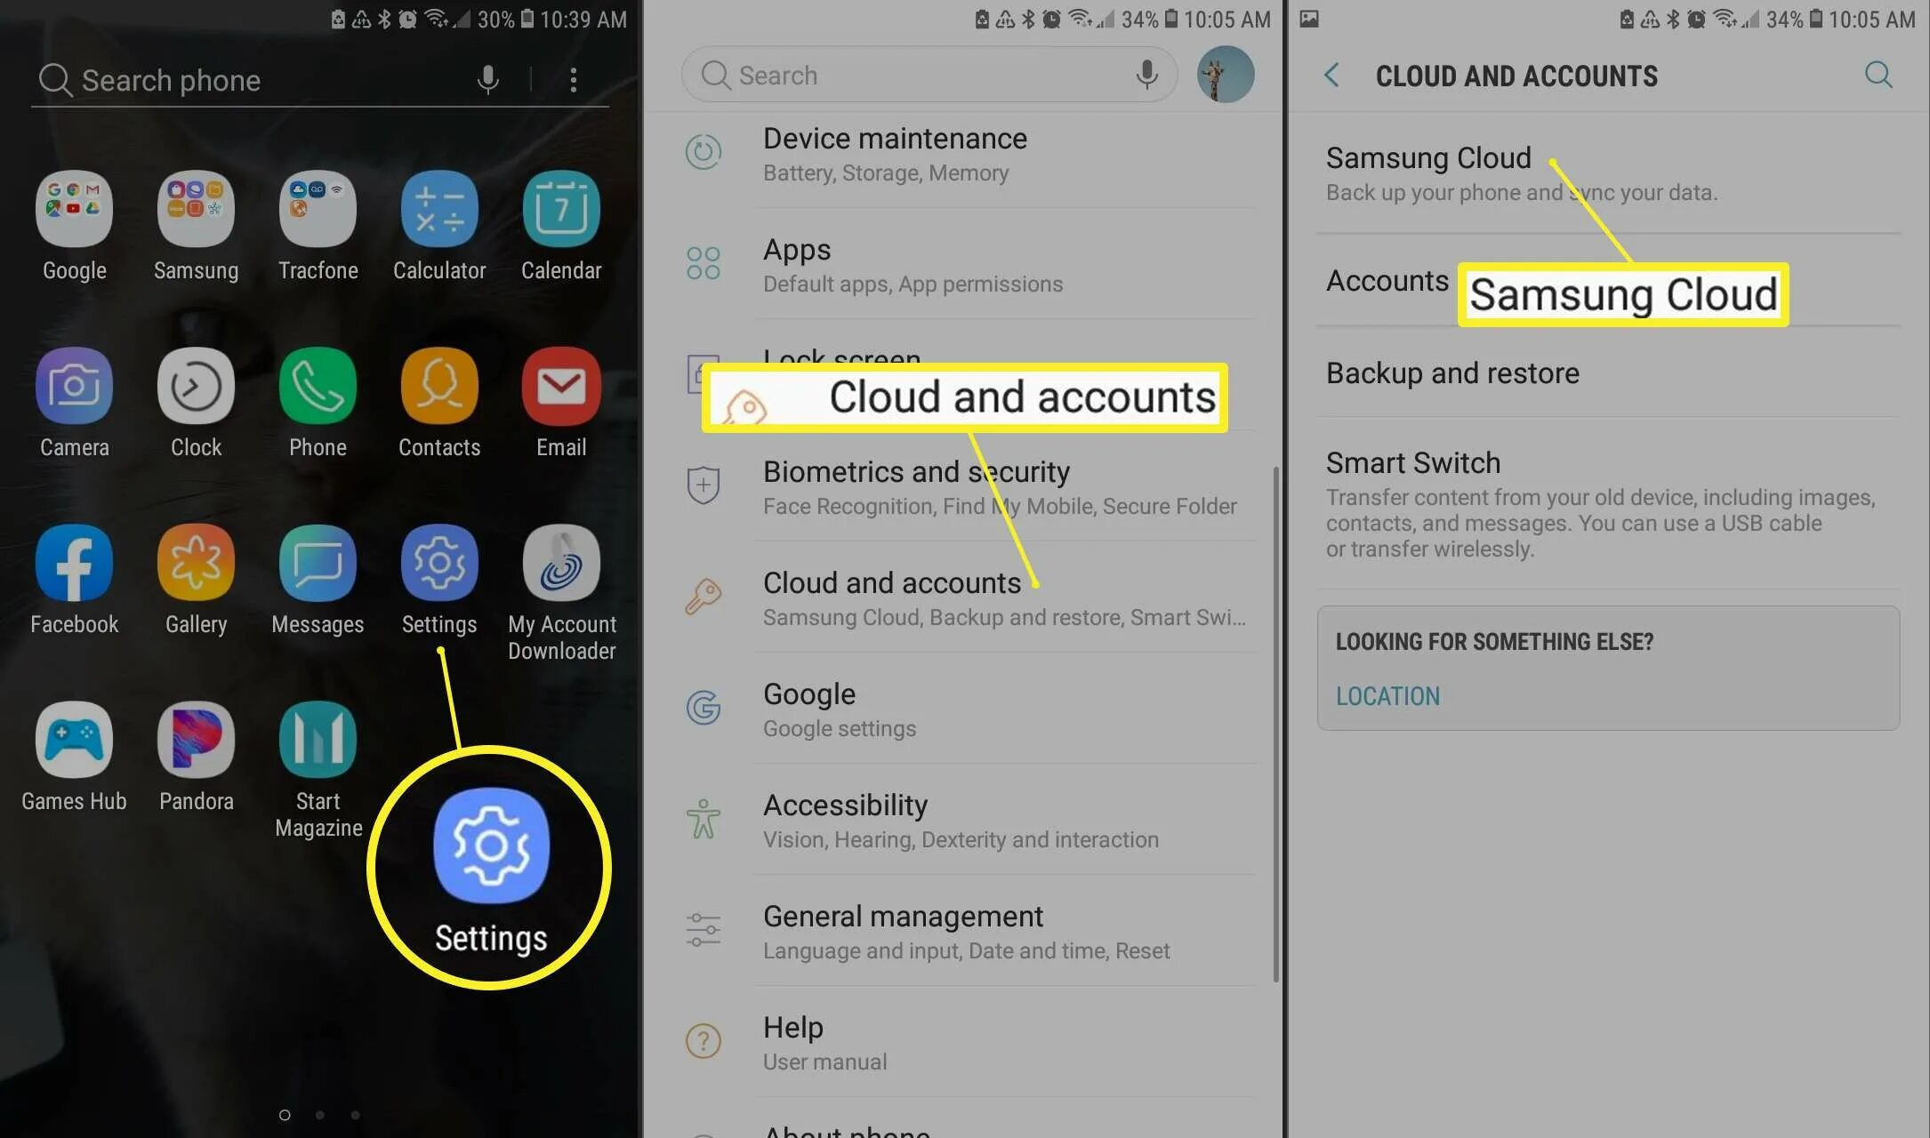
Task: Click the LOCATION link
Action: tap(1387, 696)
